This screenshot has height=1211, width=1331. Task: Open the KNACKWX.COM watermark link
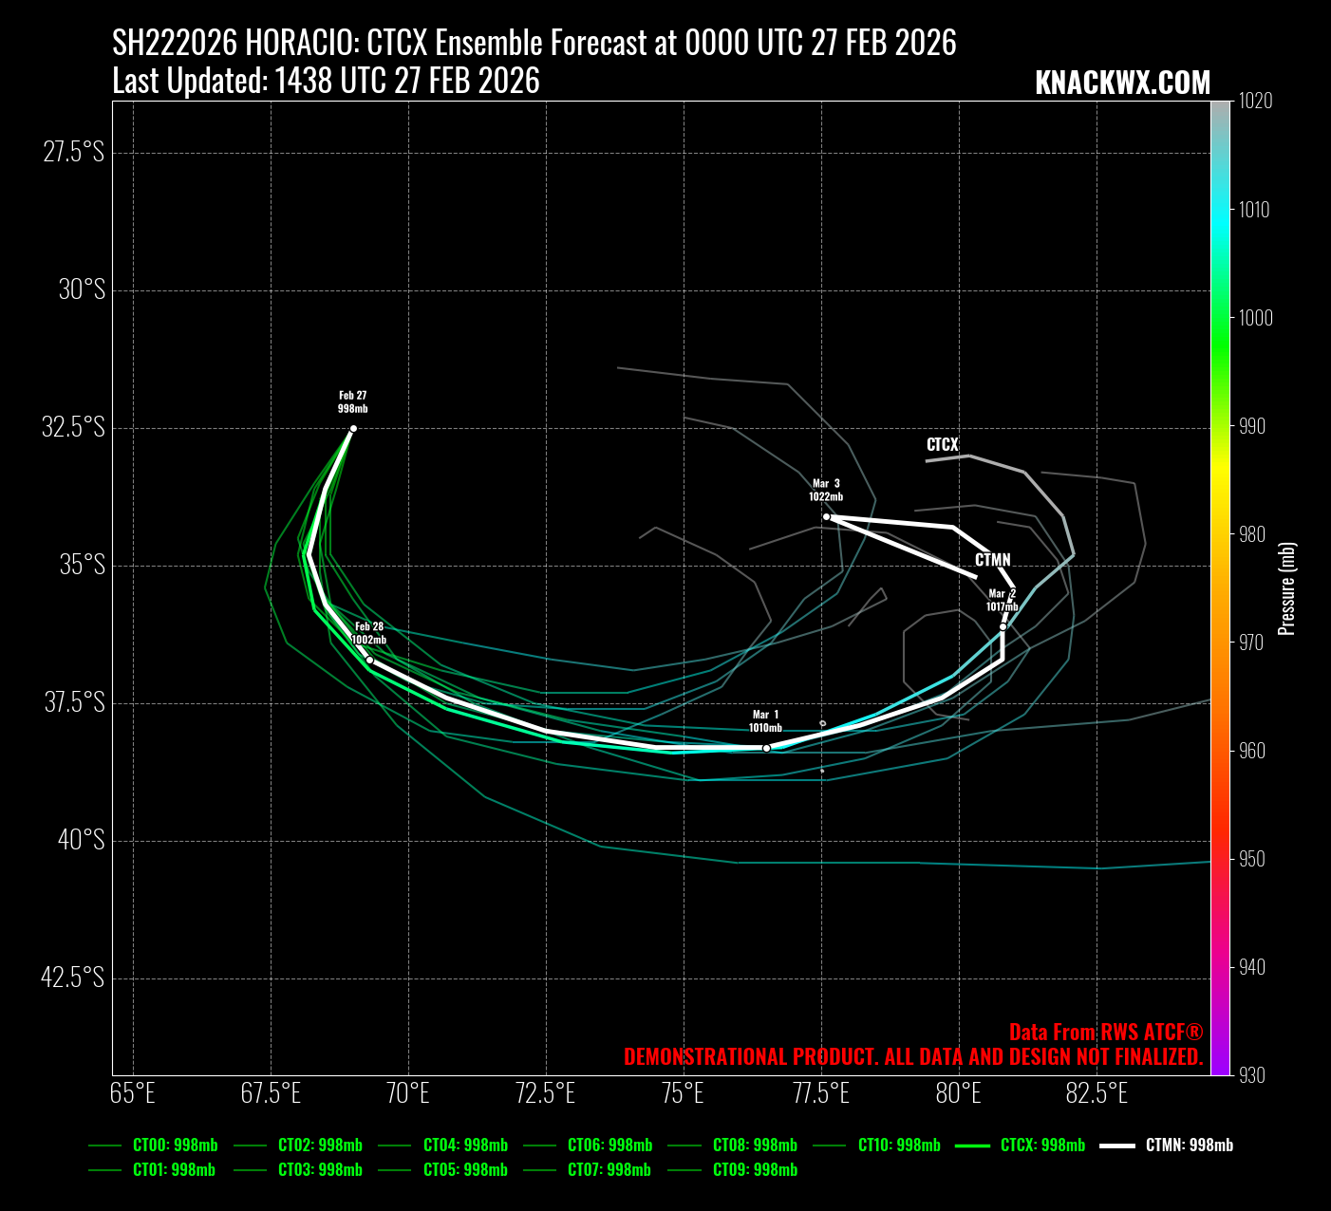tap(1122, 84)
